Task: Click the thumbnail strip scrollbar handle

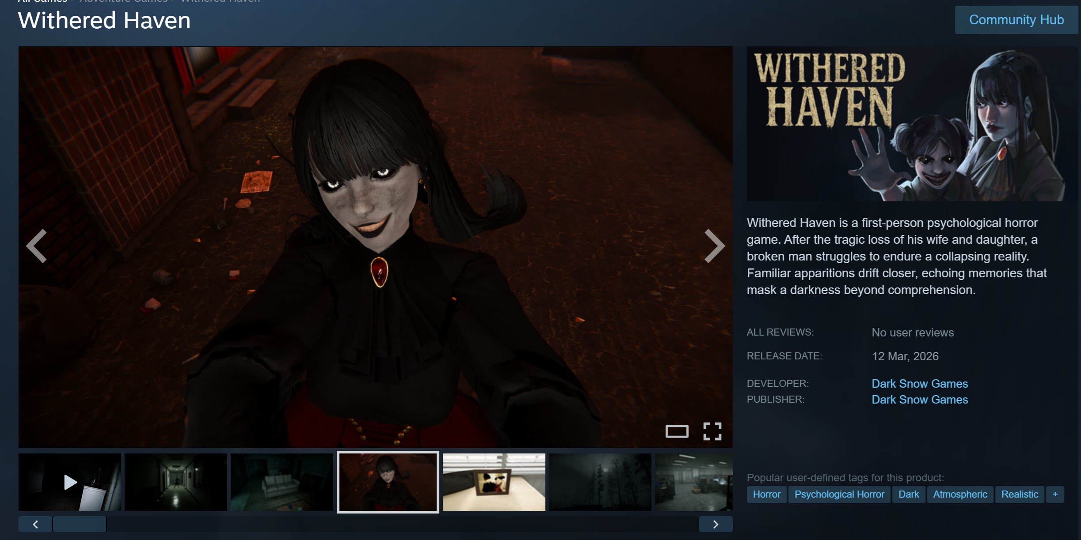Action: pyautogui.click(x=80, y=524)
